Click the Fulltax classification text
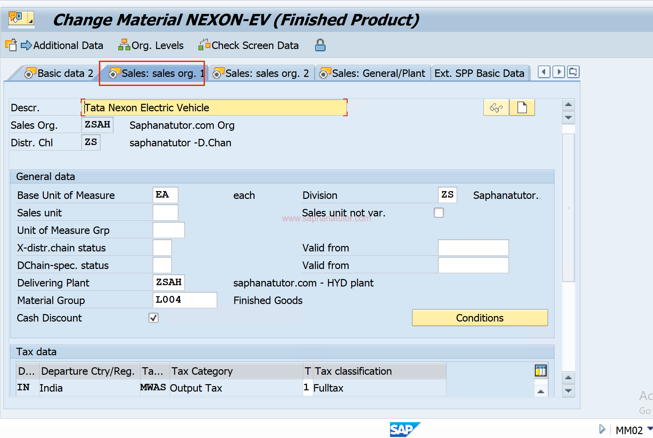 (x=328, y=388)
